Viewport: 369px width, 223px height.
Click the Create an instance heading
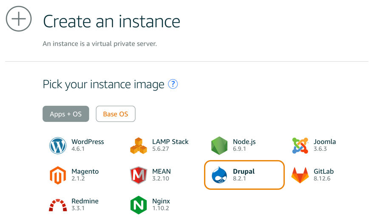coord(111,21)
